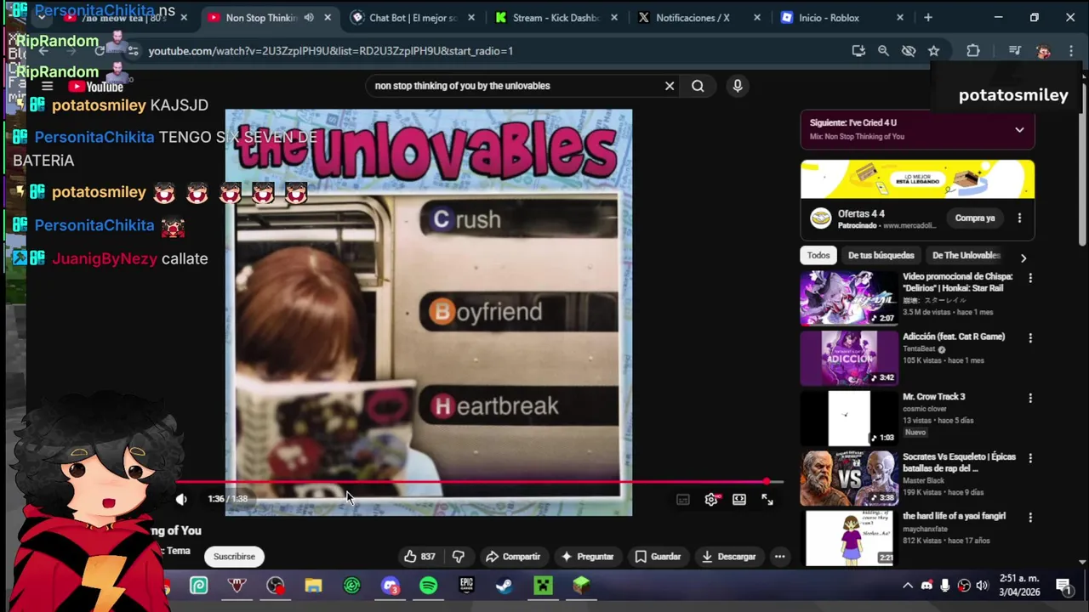Open menu for Honkai Star Rail video

[x=1030, y=278]
